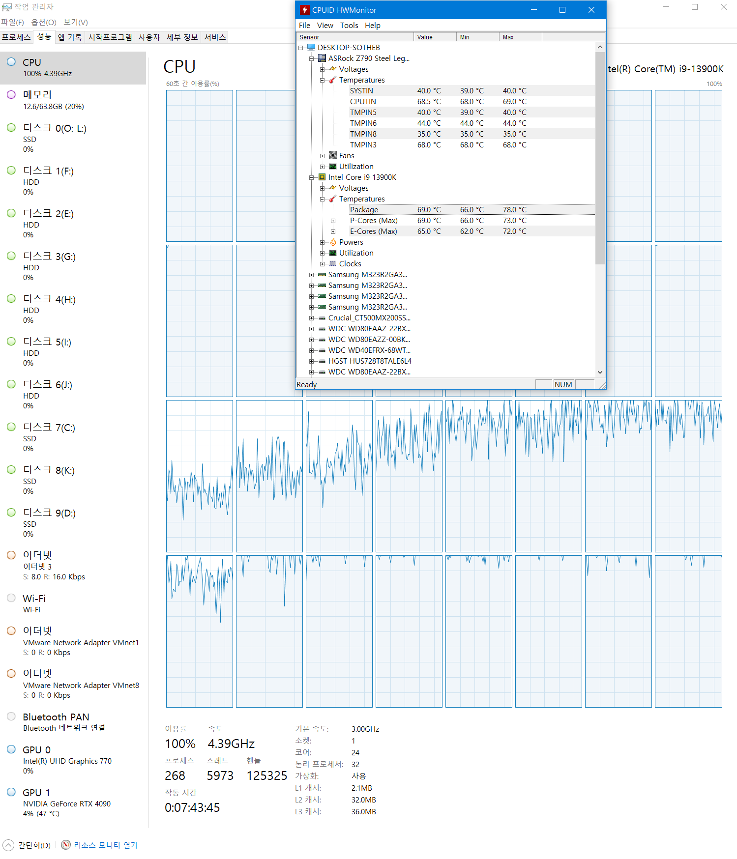Screen dimensions: 737x859
Task: Open HWMonitor Tools menu
Action: pos(349,25)
